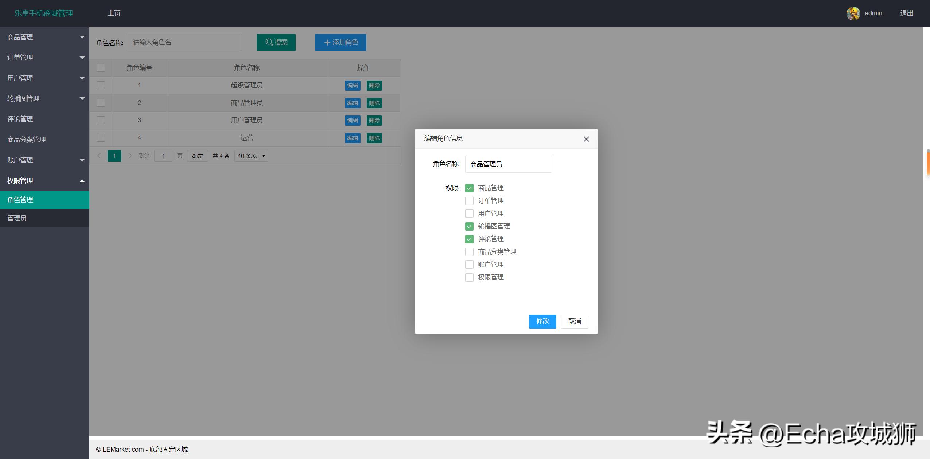Click the search magnifier icon to search roles
The image size is (930, 459).
(269, 42)
